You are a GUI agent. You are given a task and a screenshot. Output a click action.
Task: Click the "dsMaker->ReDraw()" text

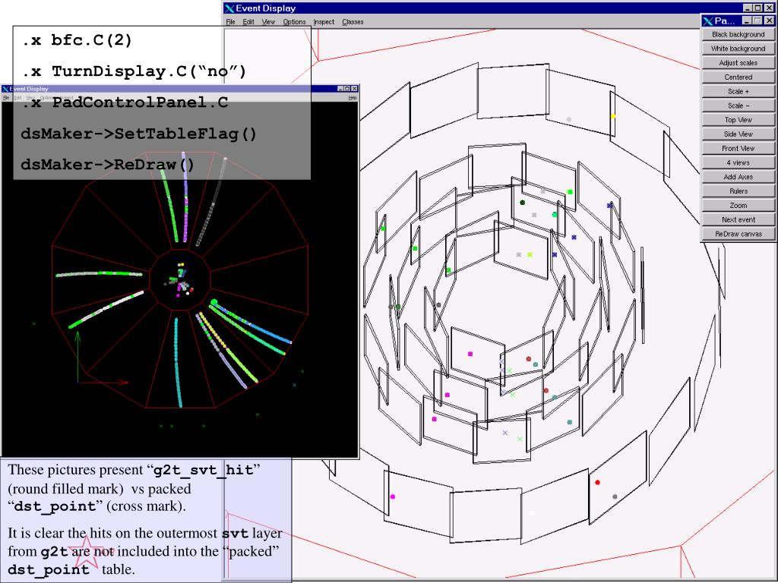point(108,164)
